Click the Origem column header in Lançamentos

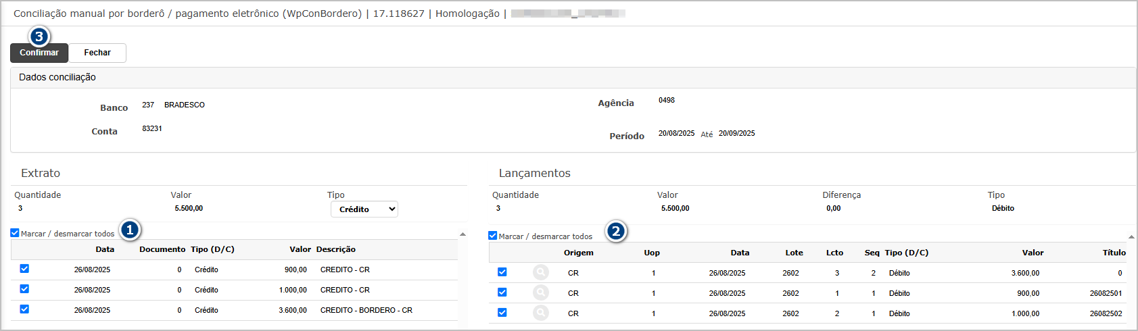pos(578,253)
